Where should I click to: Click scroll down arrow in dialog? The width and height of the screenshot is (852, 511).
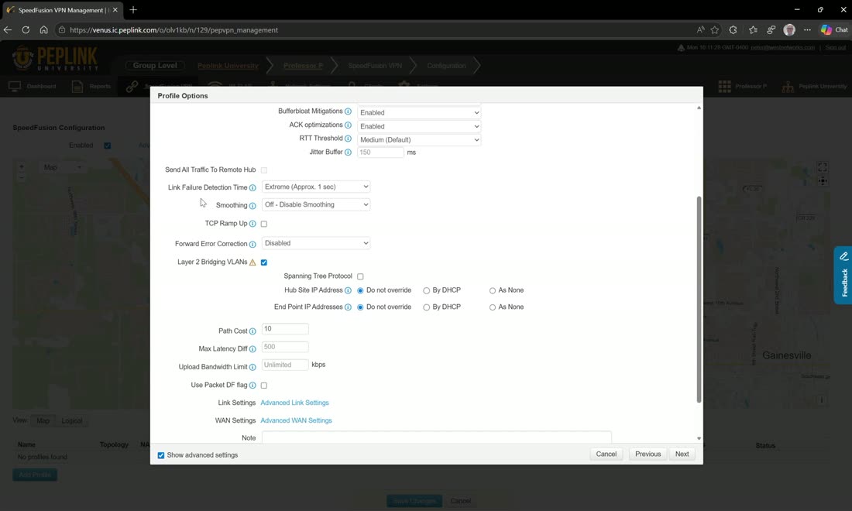pos(699,438)
